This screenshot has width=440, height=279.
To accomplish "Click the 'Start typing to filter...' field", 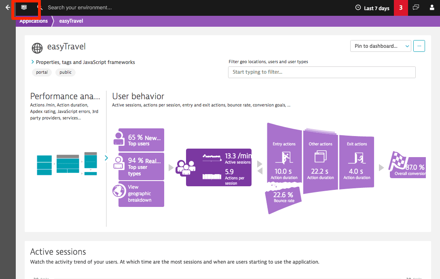I will point(322,72).
